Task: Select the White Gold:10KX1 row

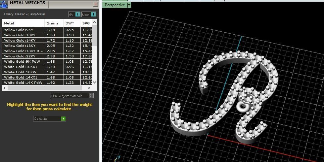Action: click(47, 67)
